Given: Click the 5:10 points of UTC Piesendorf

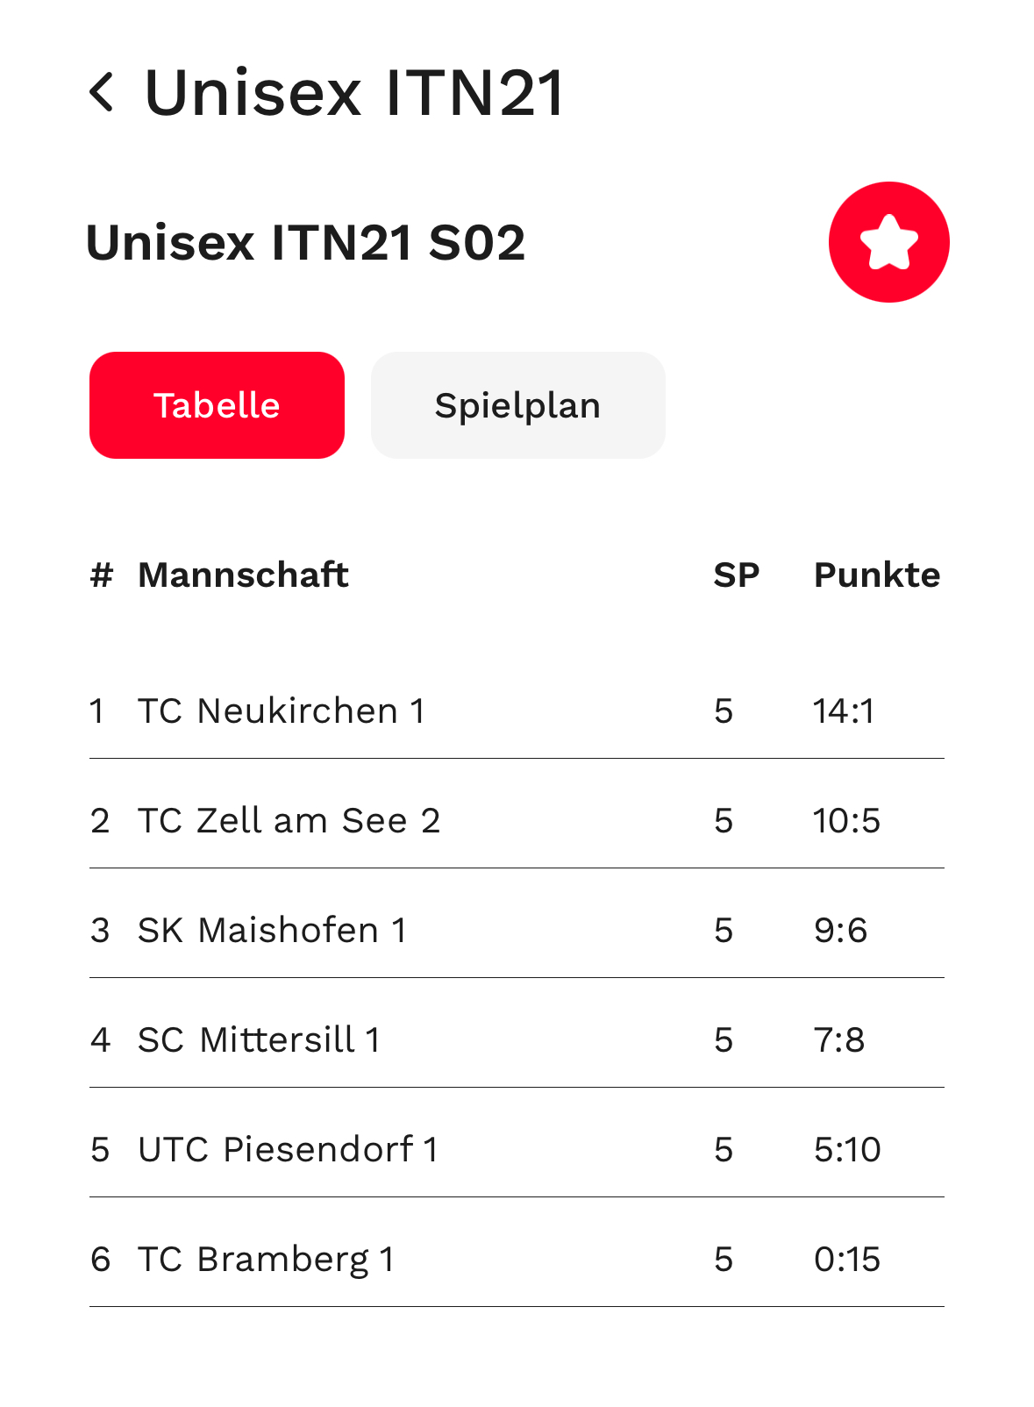Looking at the screenshot, I should point(847,1149).
